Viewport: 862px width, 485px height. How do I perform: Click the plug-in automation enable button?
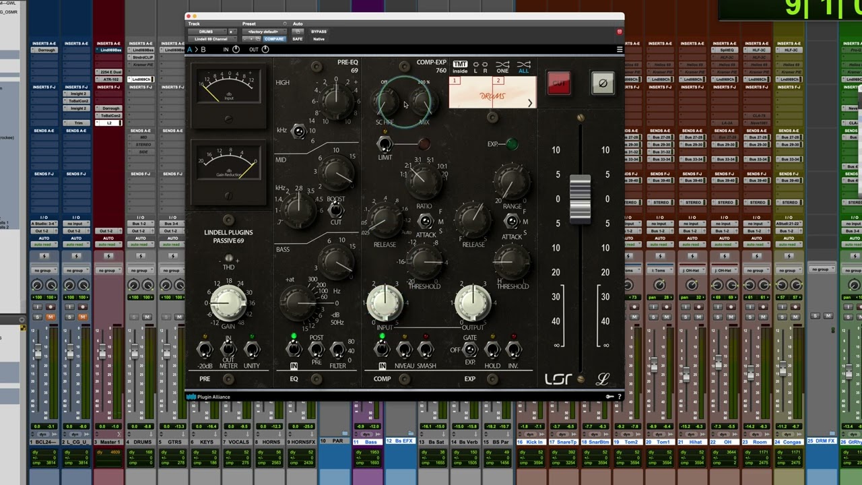pyautogui.click(x=298, y=32)
